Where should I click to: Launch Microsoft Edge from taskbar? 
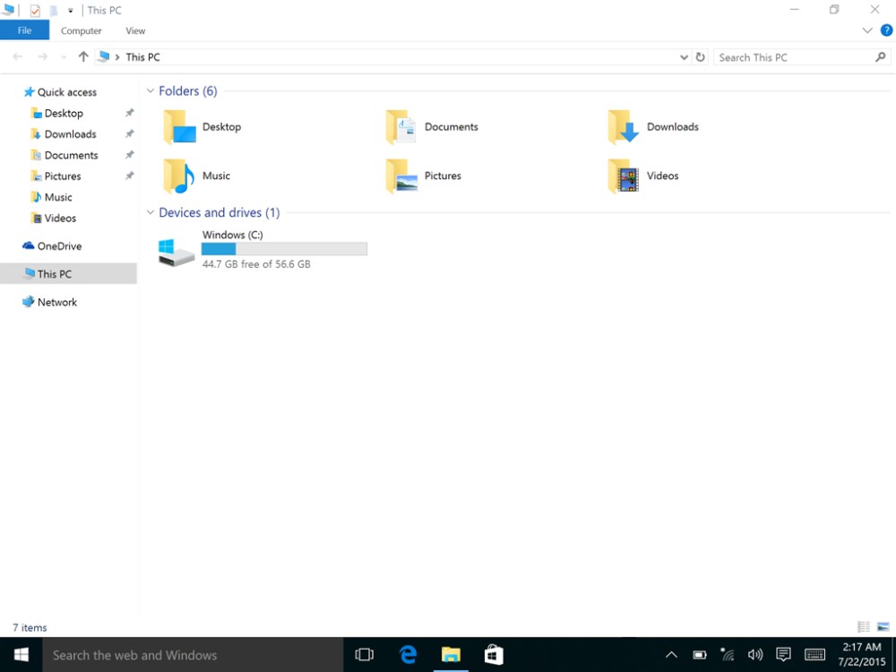pyautogui.click(x=408, y=655)
